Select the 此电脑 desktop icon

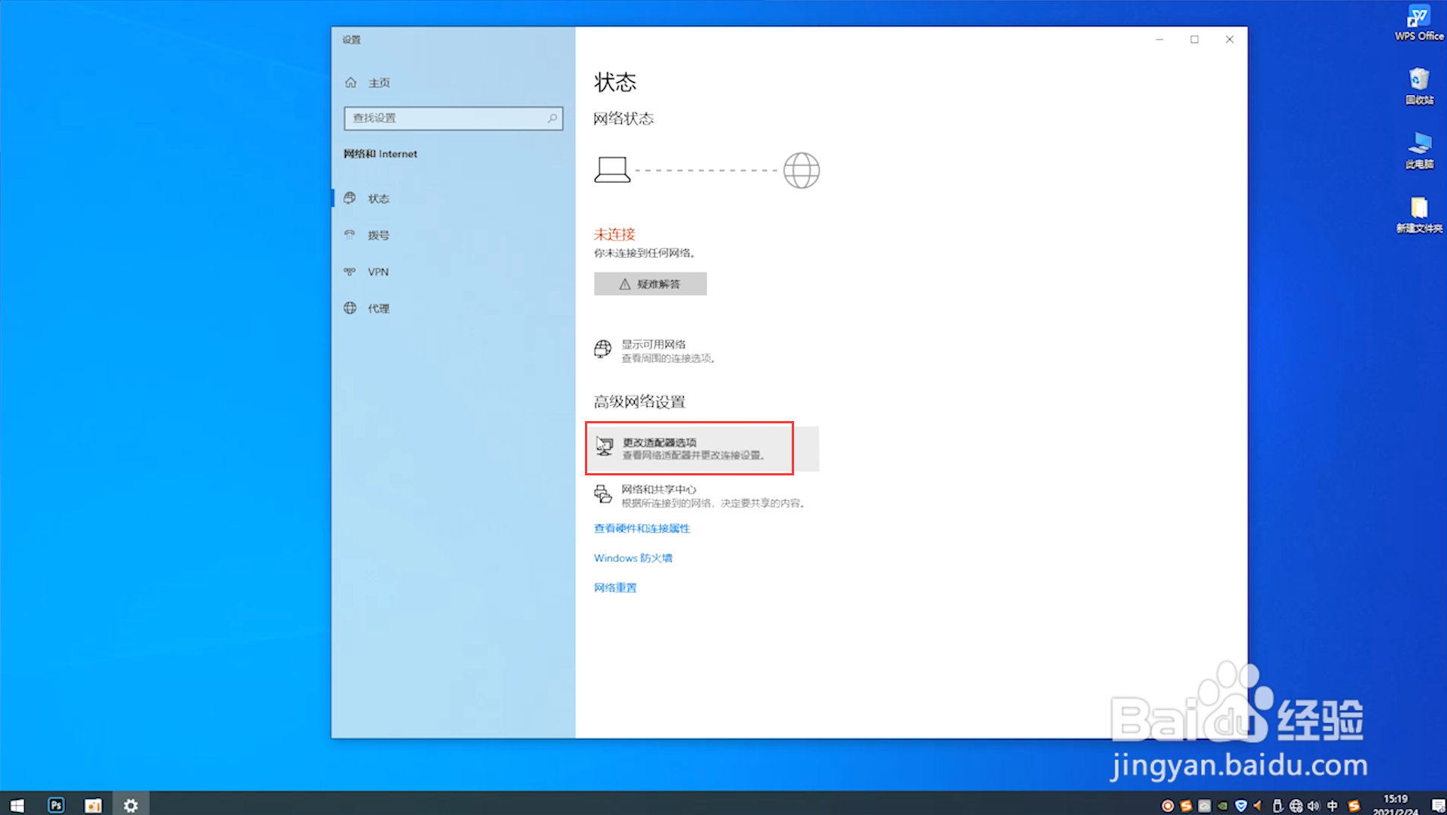pyautogui.click(x=1419, y=150)
